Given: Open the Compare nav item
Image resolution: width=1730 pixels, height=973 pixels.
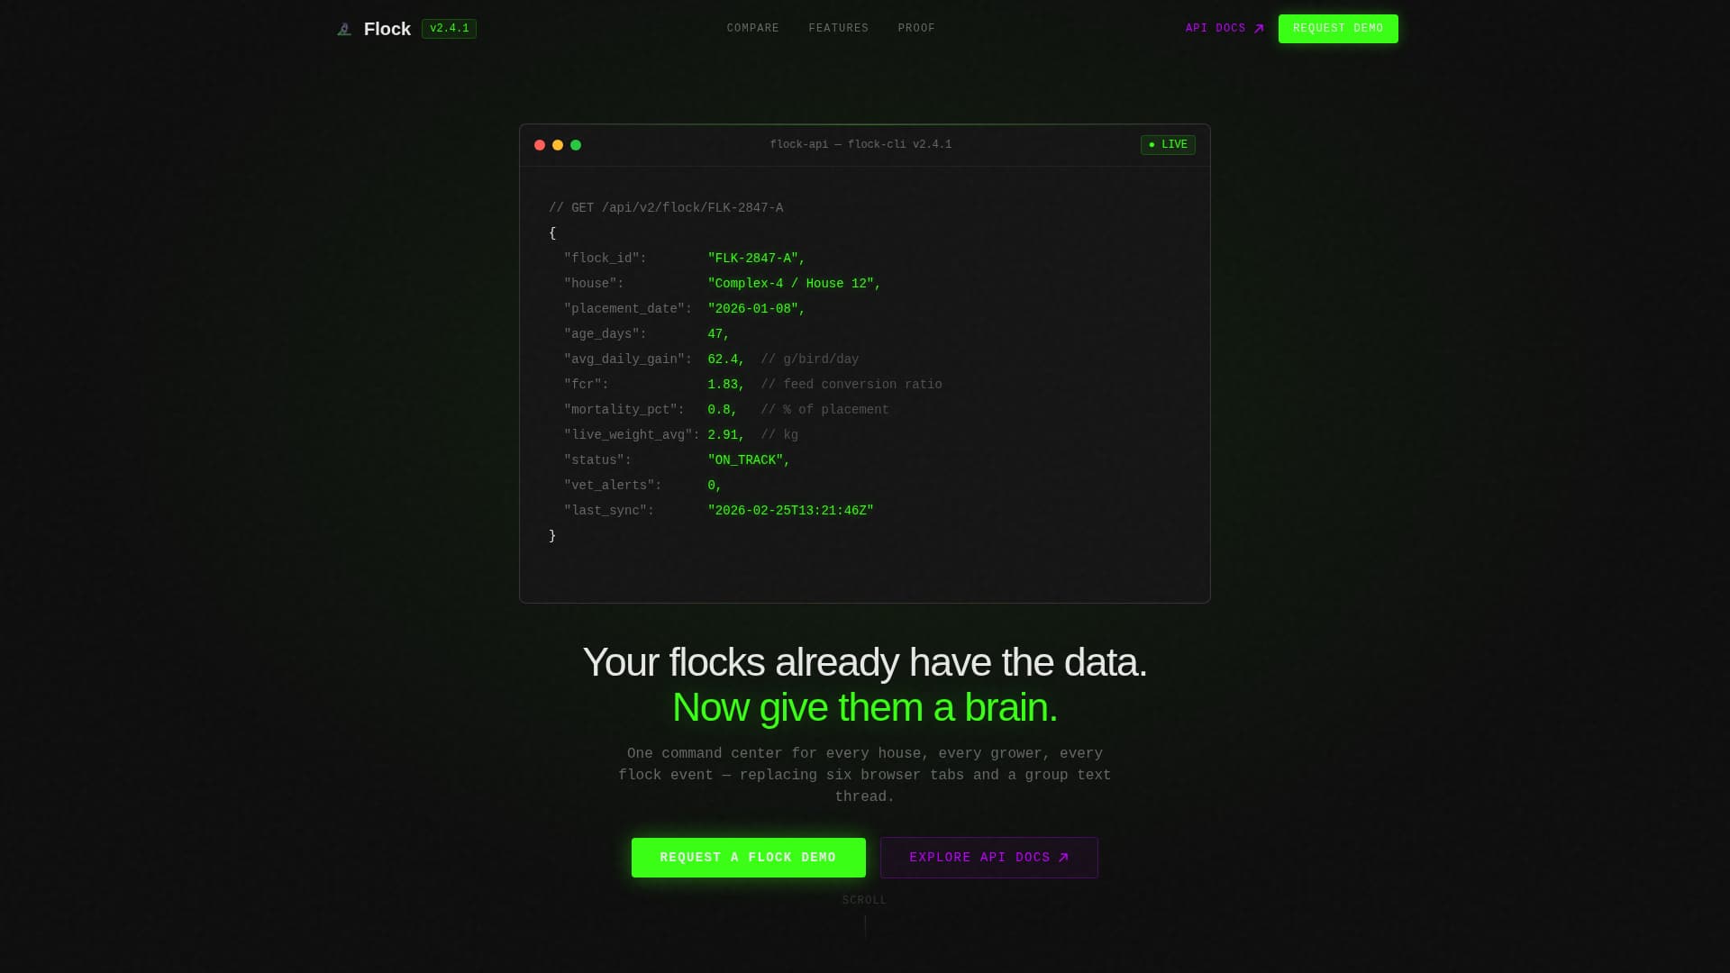Looking at the screenshot, I should [753, 29].
